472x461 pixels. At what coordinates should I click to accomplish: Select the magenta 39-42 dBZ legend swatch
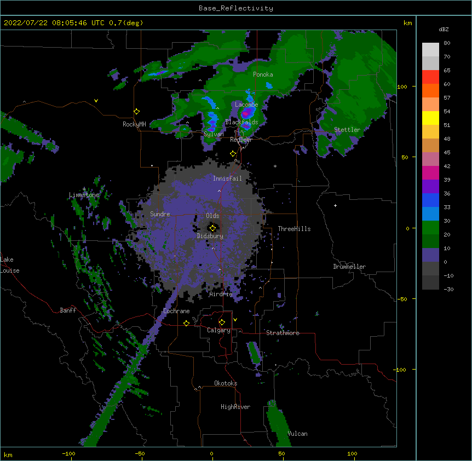(x=430, y=172)
